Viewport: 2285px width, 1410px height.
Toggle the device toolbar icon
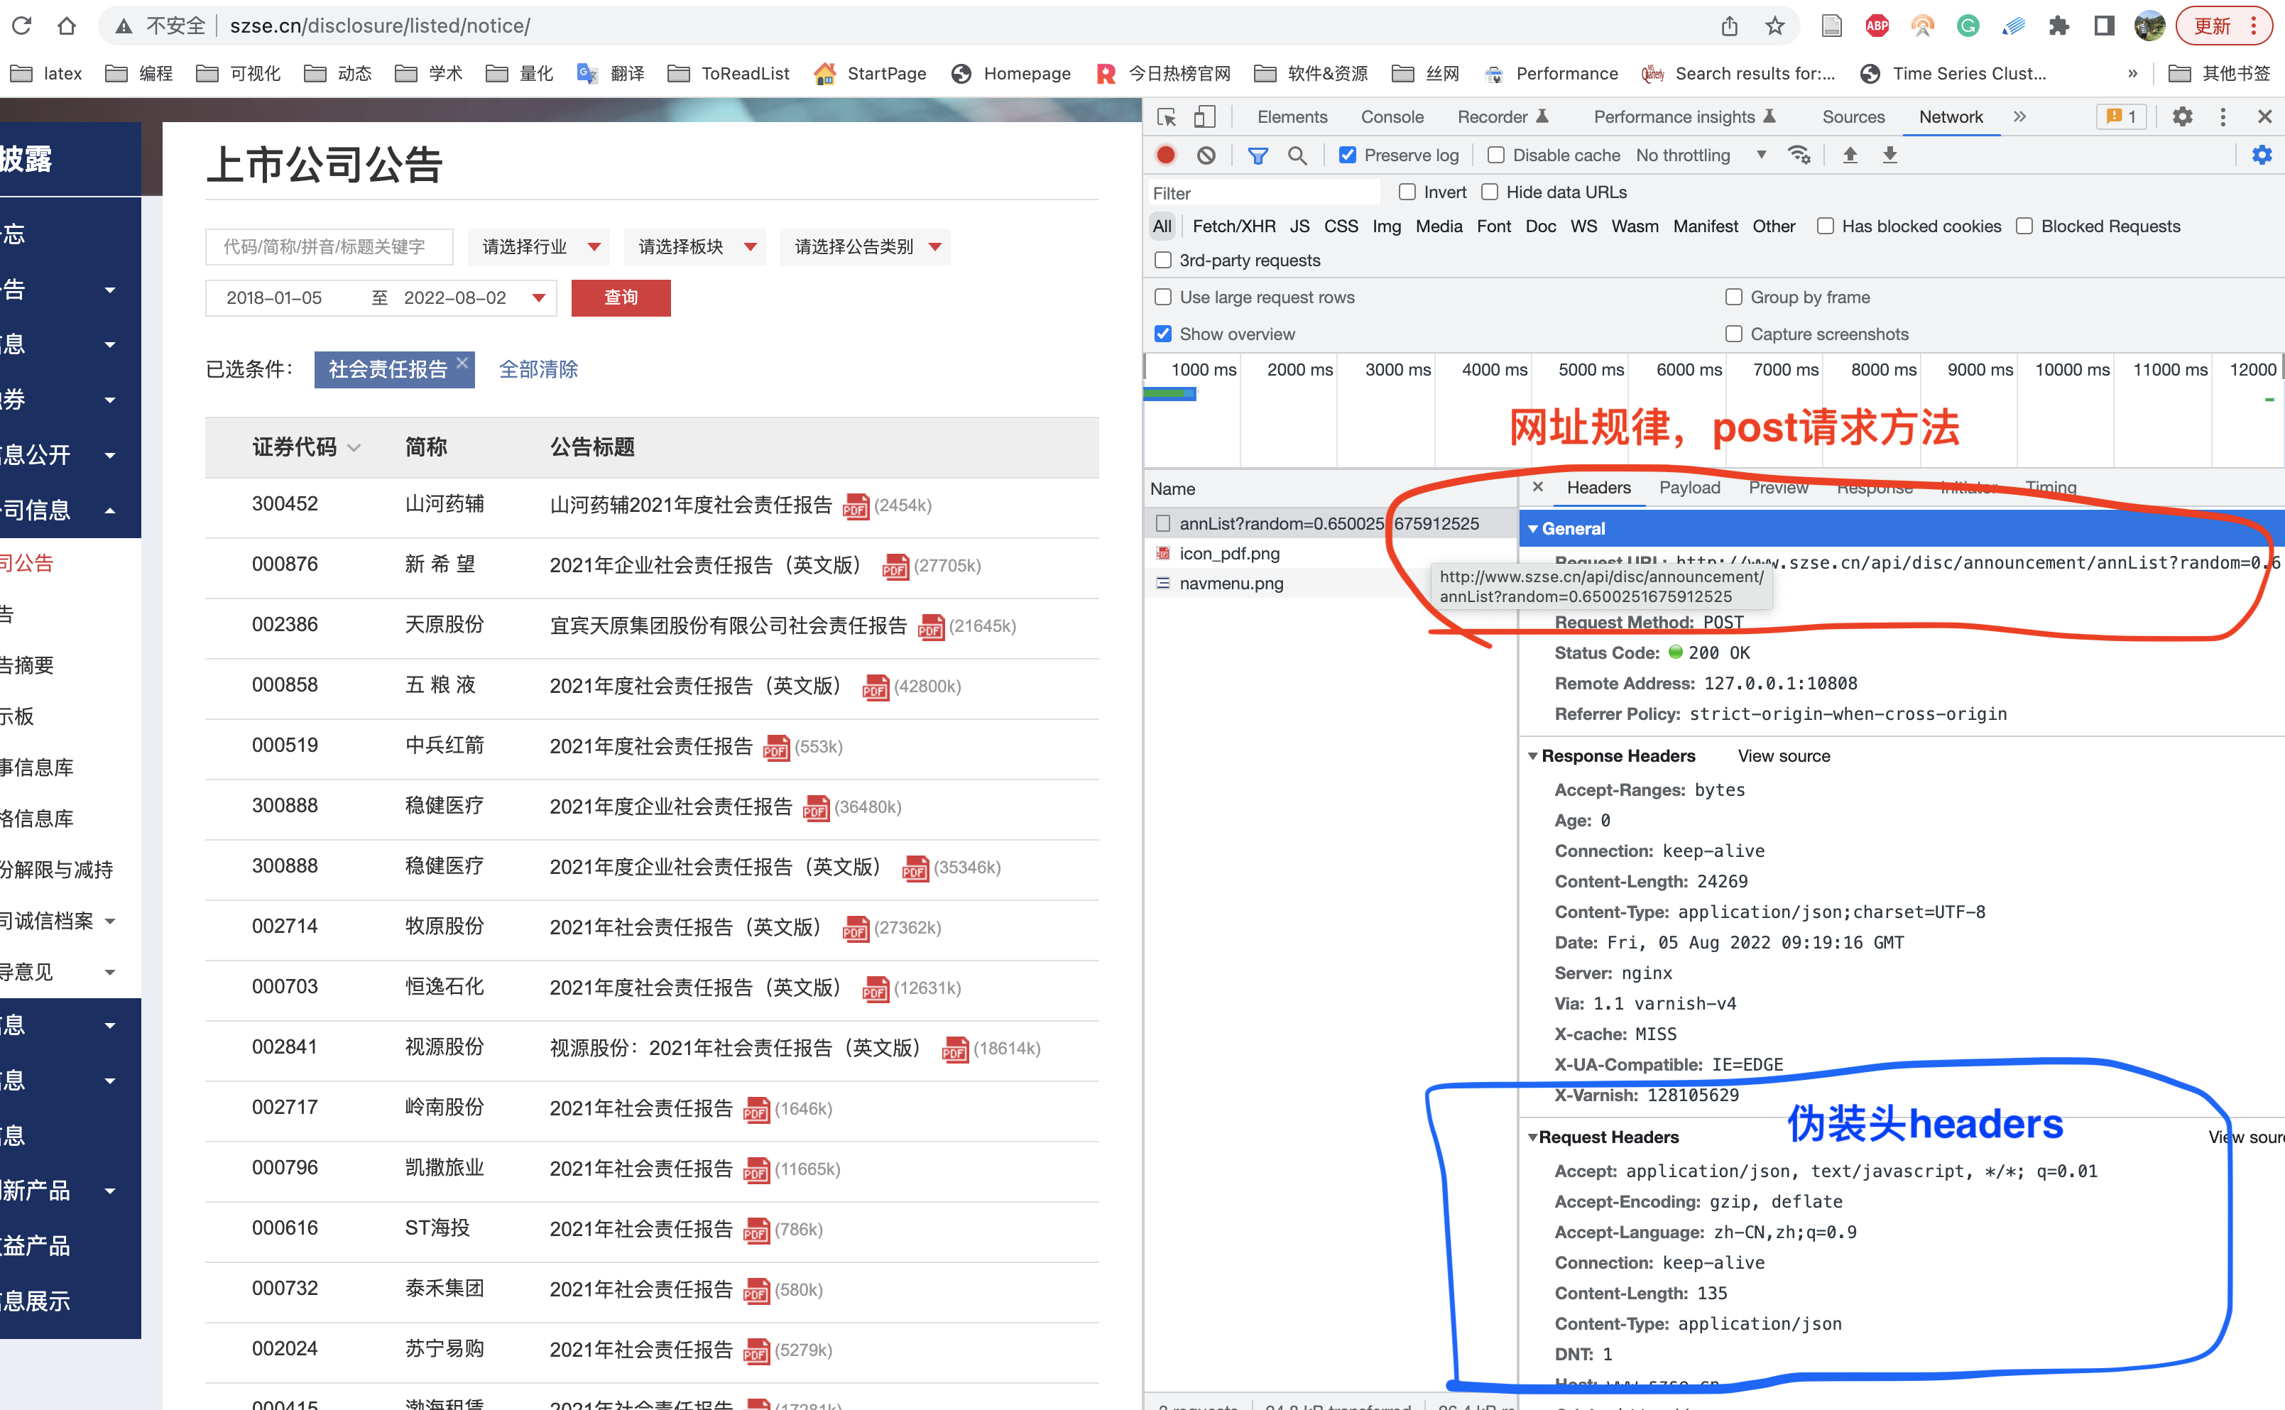[x=1204, y=116]
